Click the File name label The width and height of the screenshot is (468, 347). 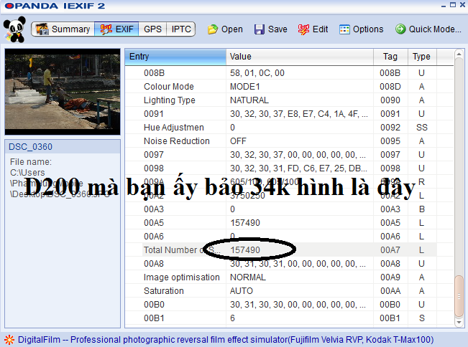31,162
